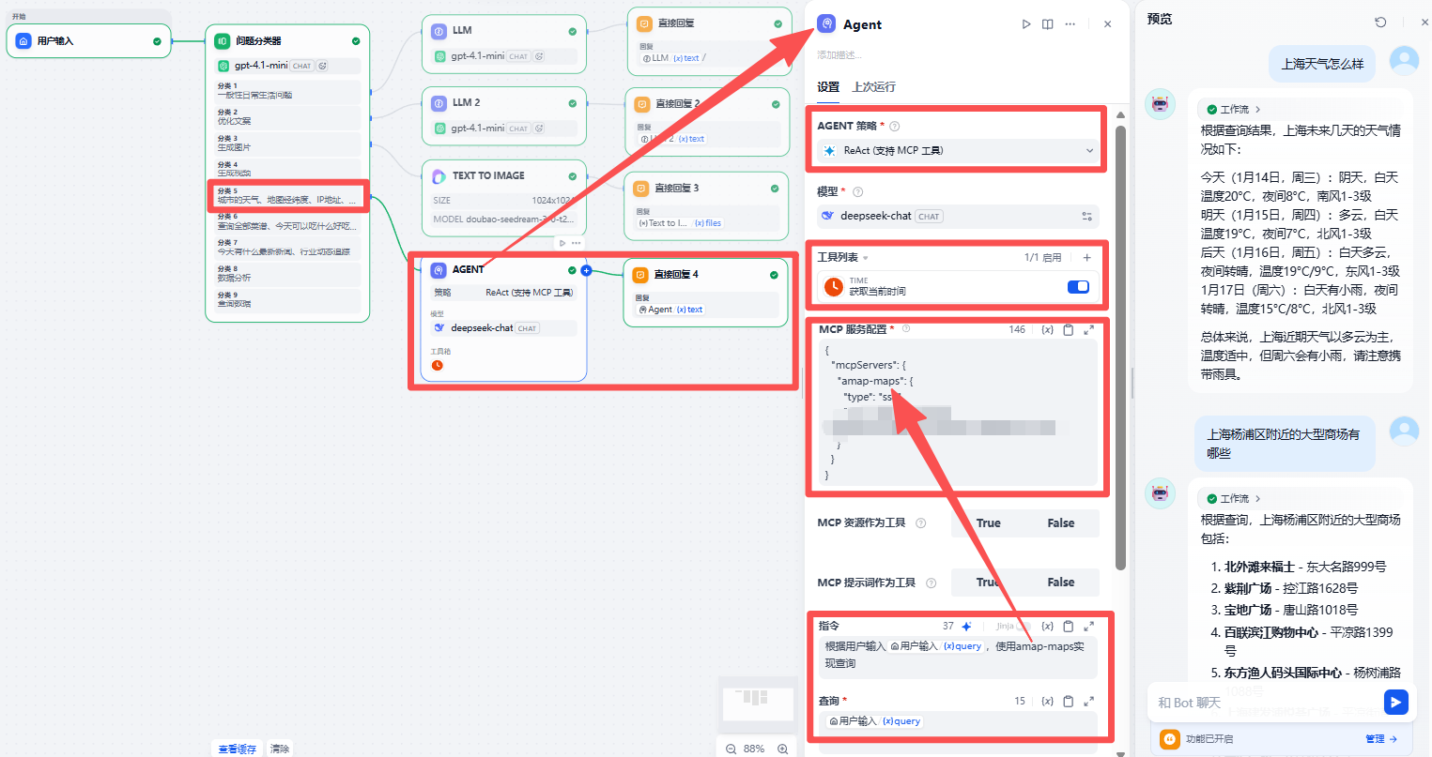Add a tool with the plus icon
1432x757 pixels.
coord(1087,257)
